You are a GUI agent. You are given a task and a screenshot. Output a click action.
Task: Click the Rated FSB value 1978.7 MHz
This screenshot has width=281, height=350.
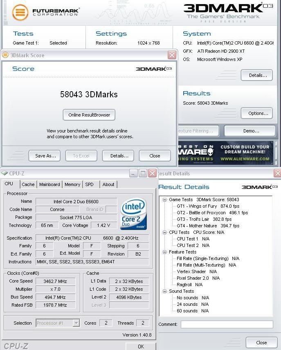(x=55, y=305)
